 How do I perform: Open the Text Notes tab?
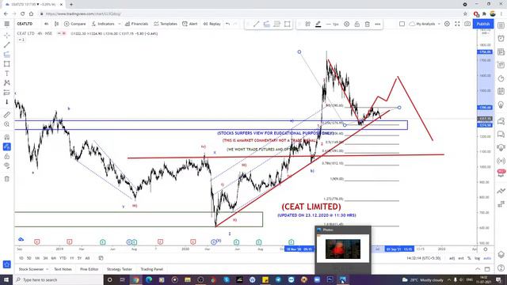(63, 269)
